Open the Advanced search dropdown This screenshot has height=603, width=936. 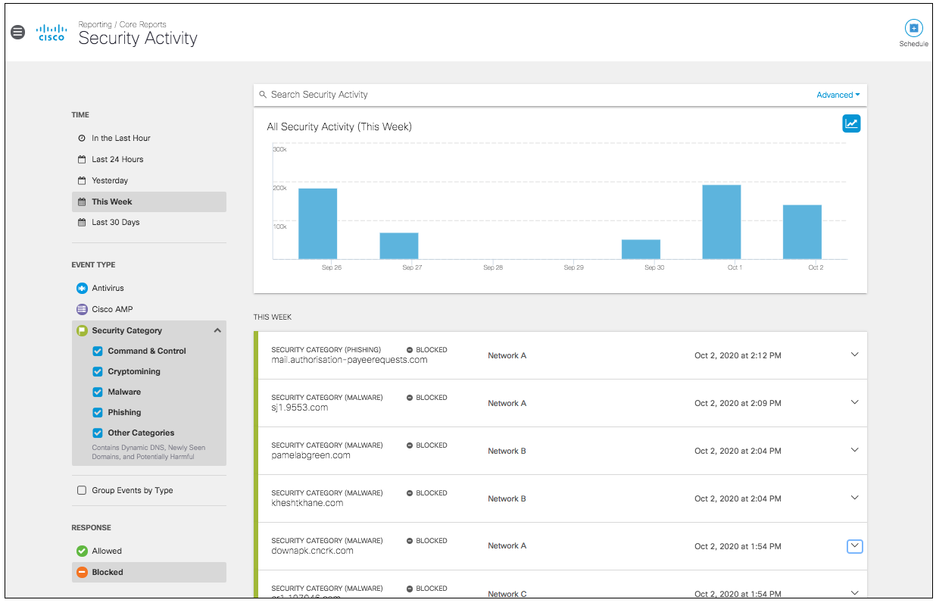coord(838,95)
